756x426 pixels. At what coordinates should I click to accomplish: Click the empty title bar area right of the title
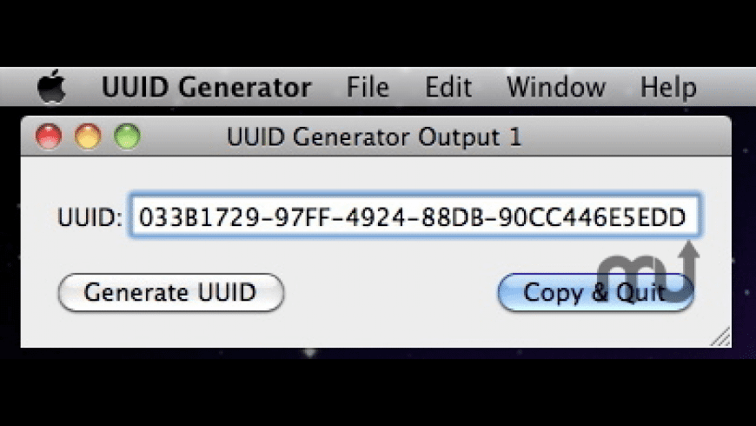click(x=626, y=137)
